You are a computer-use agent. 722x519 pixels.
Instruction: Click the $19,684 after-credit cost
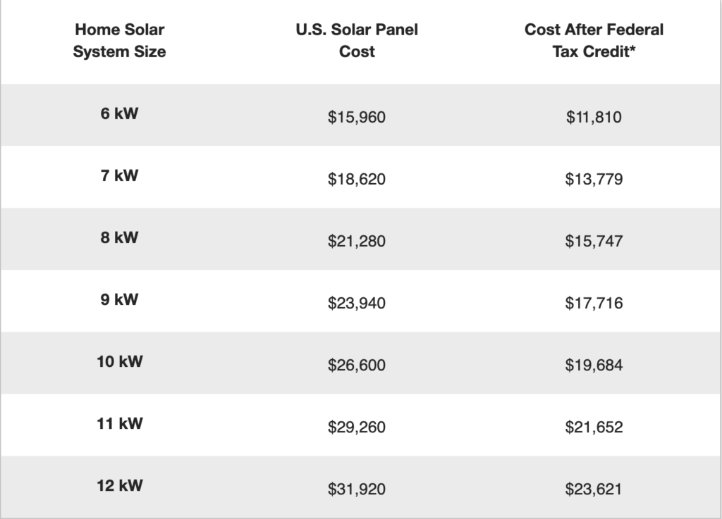click(594, 365)
